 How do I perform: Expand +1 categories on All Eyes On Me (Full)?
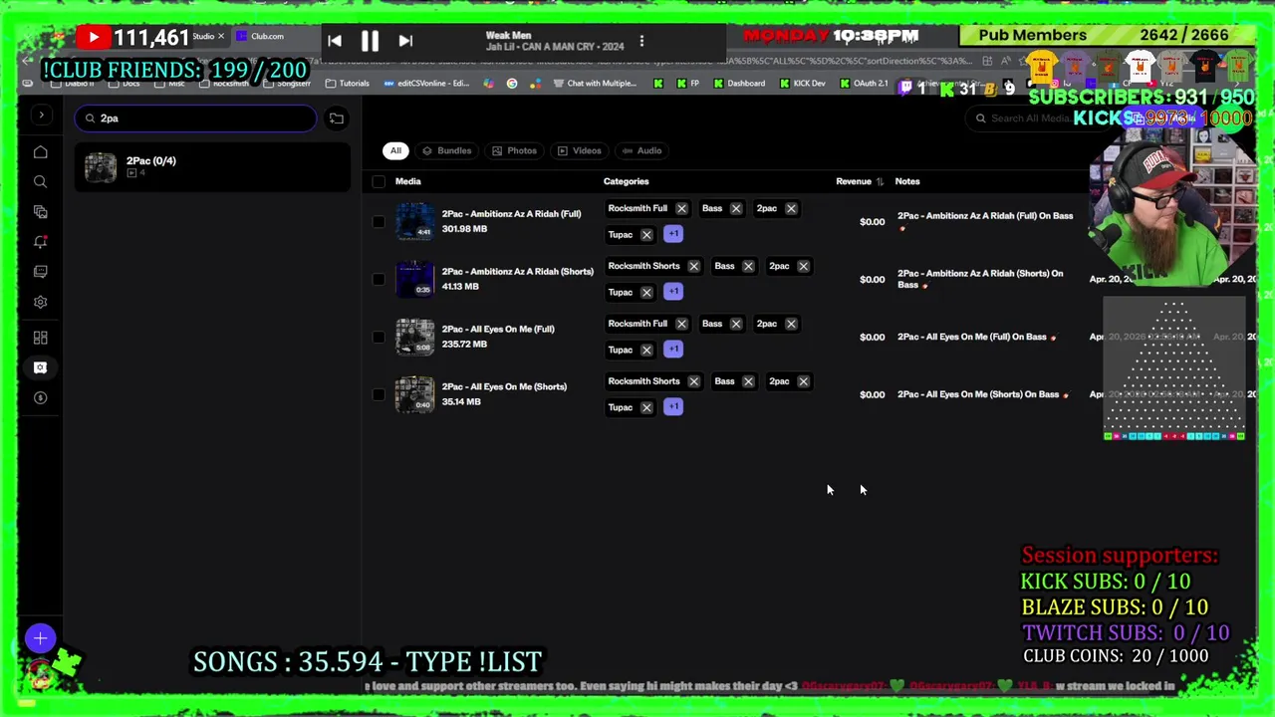point(673,349)
